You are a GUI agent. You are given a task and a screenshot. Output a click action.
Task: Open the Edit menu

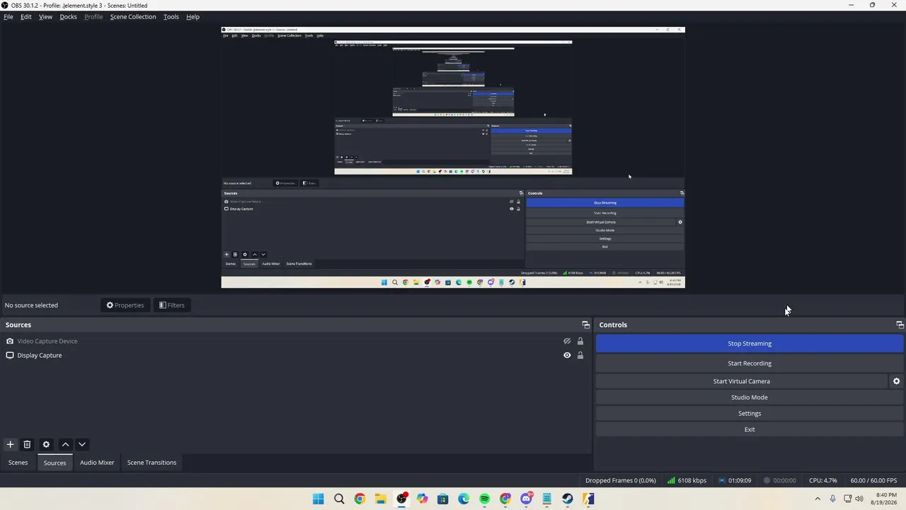pos(26,16)
